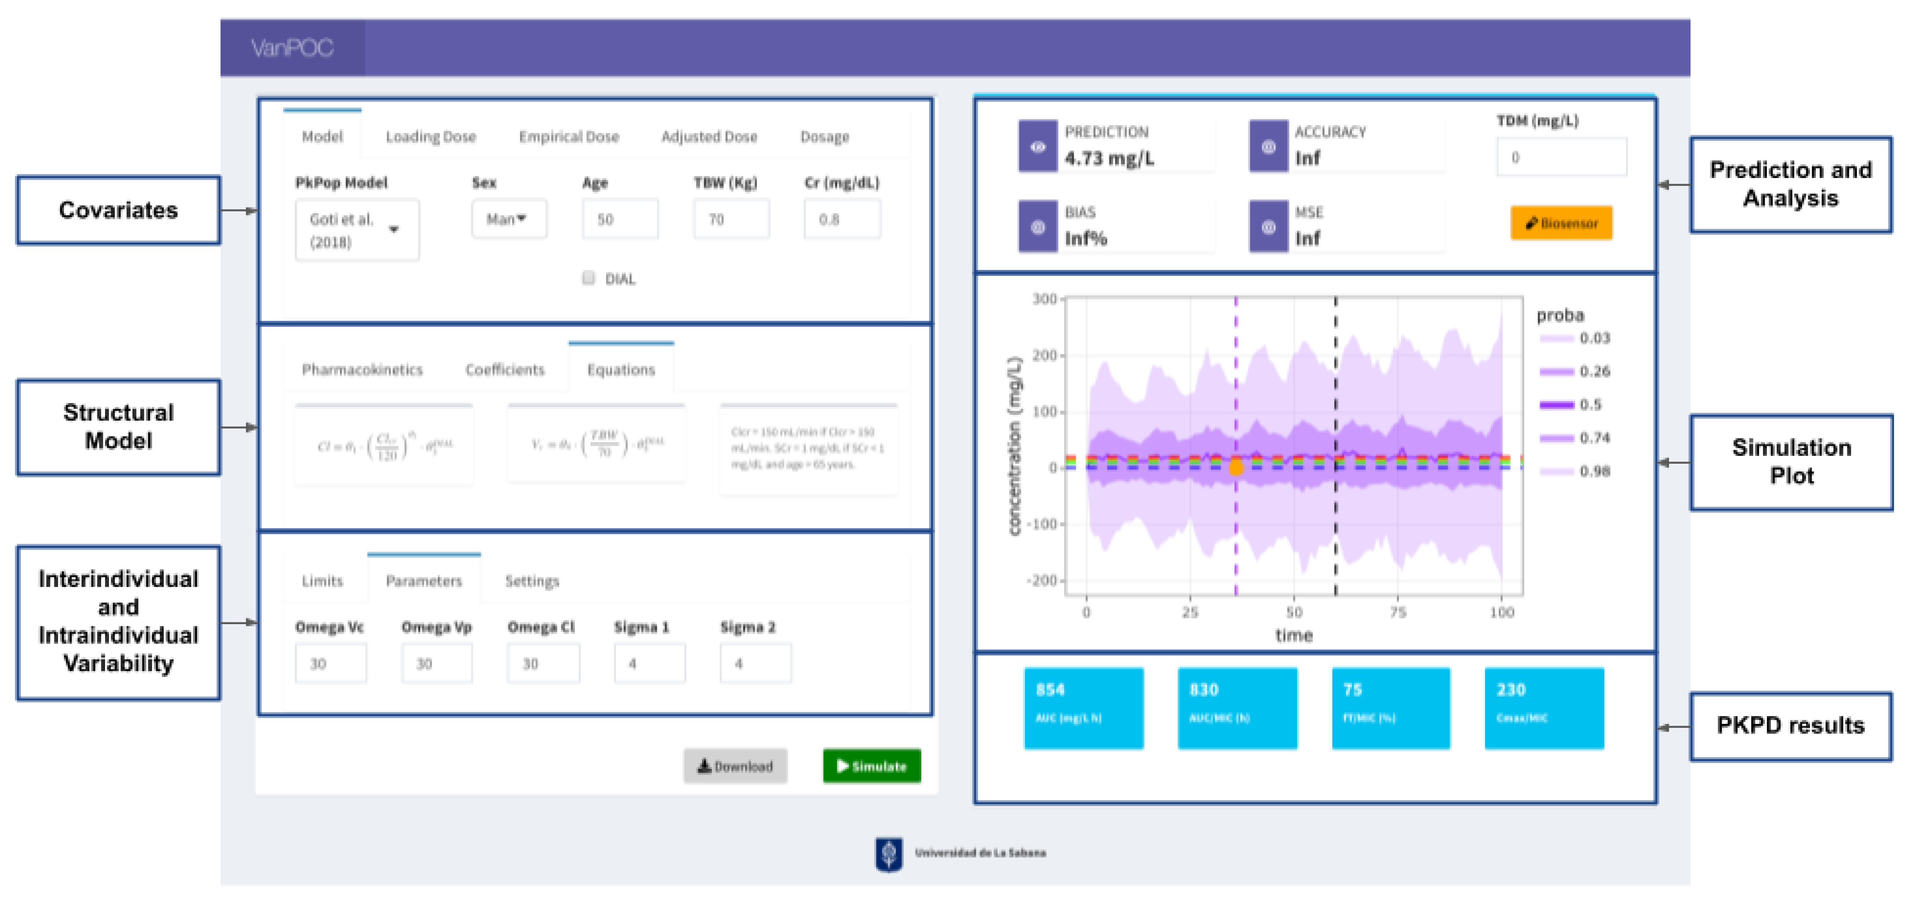
Task: Click the Universidad de La Sabana logo
Action: coord(888,854)
